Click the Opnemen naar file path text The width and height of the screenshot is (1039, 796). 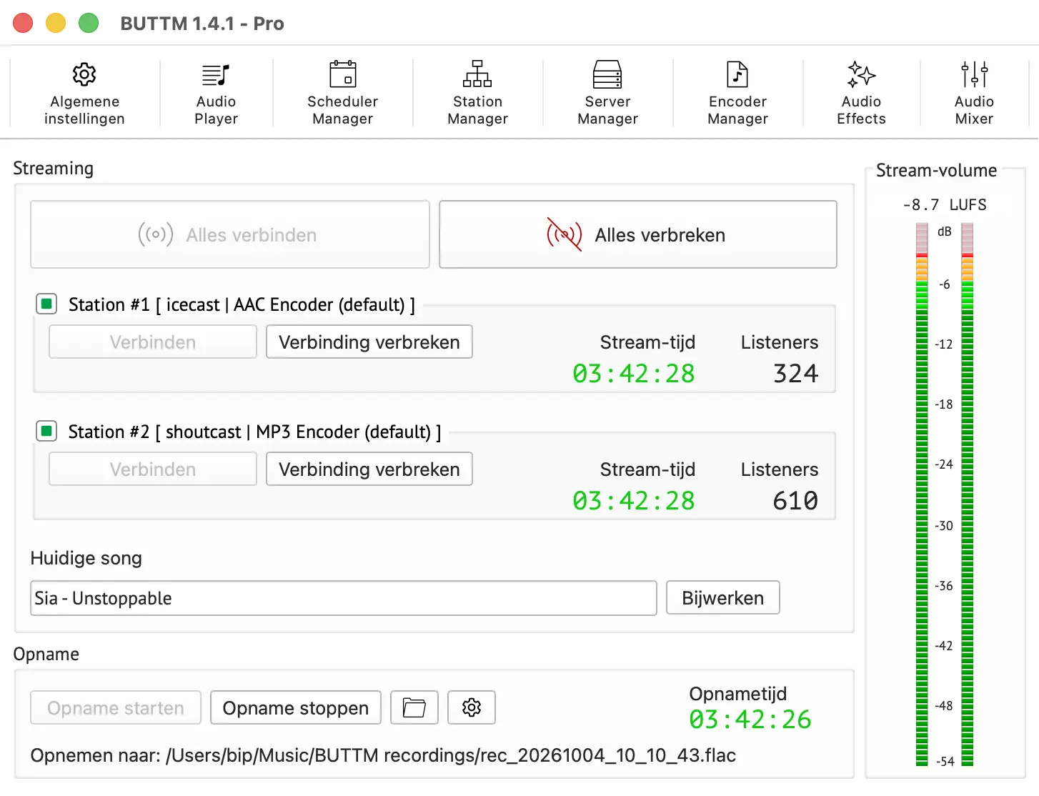tap(383, 755)
